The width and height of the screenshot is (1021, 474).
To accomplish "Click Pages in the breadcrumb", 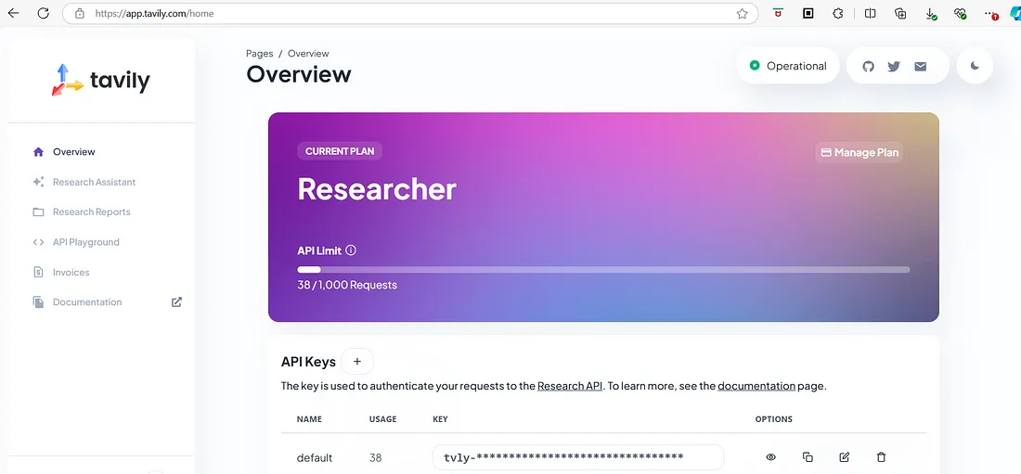I will (260, 54).
